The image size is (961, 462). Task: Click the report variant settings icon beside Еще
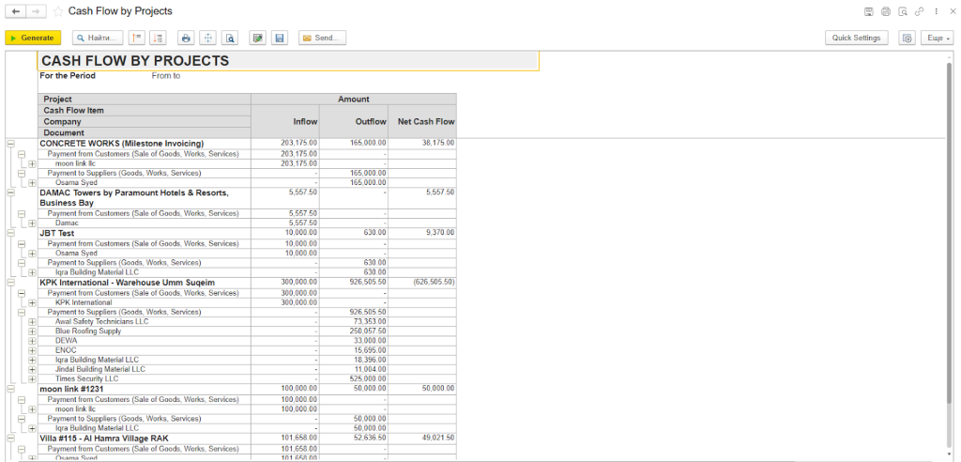pos(907,38)
